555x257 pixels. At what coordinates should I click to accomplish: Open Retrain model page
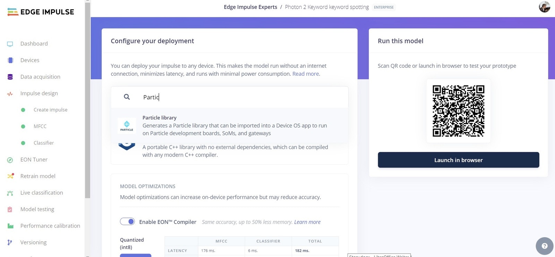(38, 176)
